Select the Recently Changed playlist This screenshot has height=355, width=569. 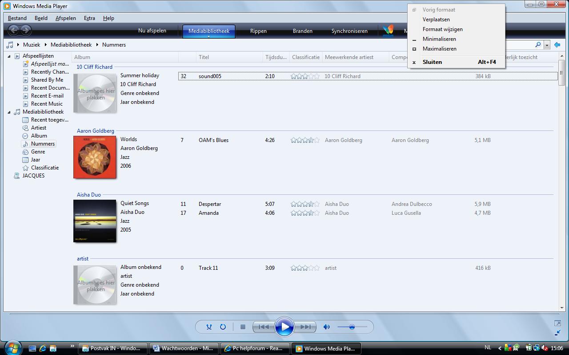coord(46,72)
